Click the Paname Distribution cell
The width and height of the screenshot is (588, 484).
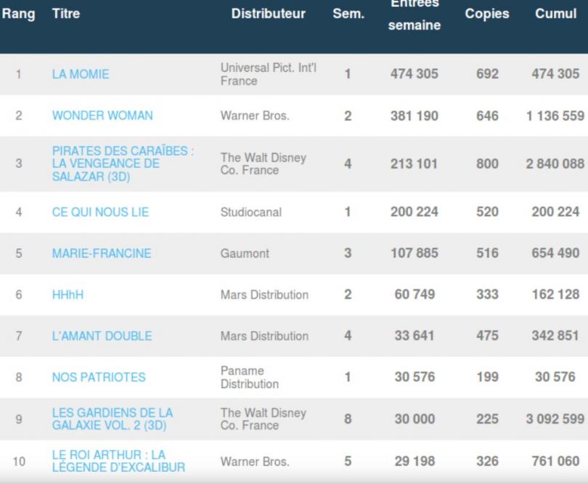[x=250, y=377]
